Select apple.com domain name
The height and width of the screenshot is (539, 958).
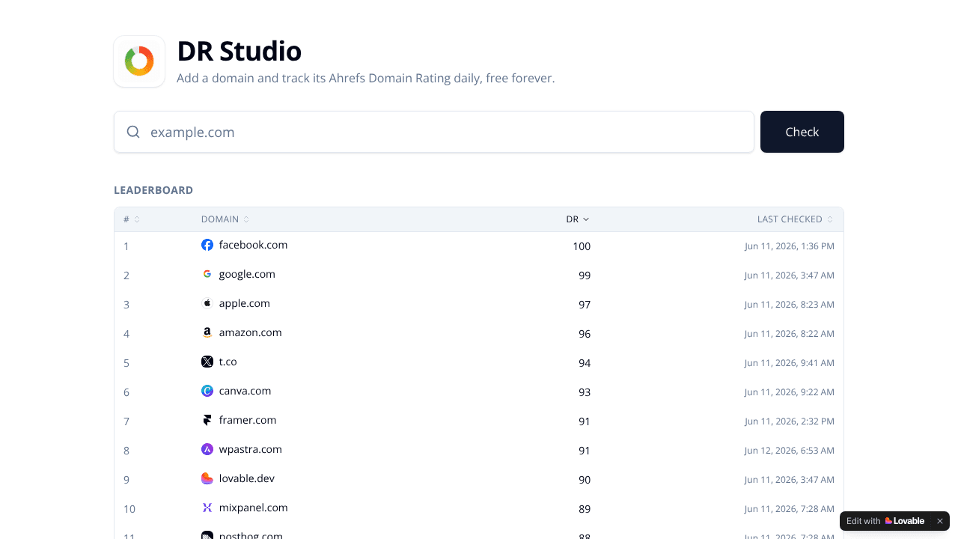[x=245, y=303]
